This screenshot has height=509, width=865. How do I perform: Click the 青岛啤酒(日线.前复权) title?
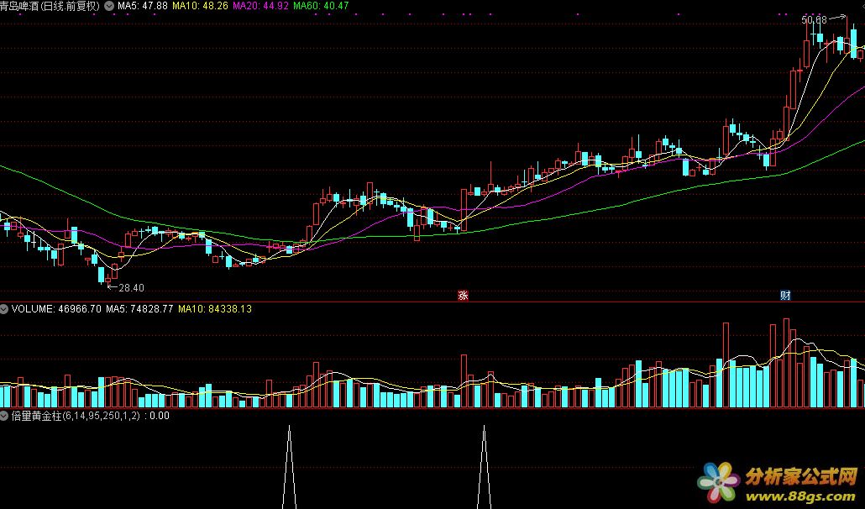click(50, 6)
